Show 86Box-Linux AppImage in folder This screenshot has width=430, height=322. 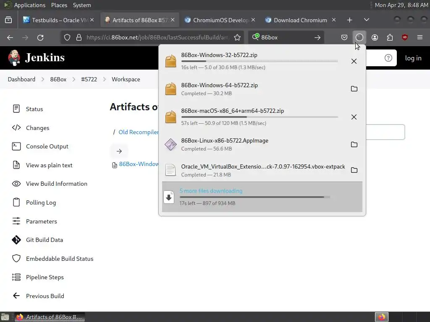[x=354, y=144]
